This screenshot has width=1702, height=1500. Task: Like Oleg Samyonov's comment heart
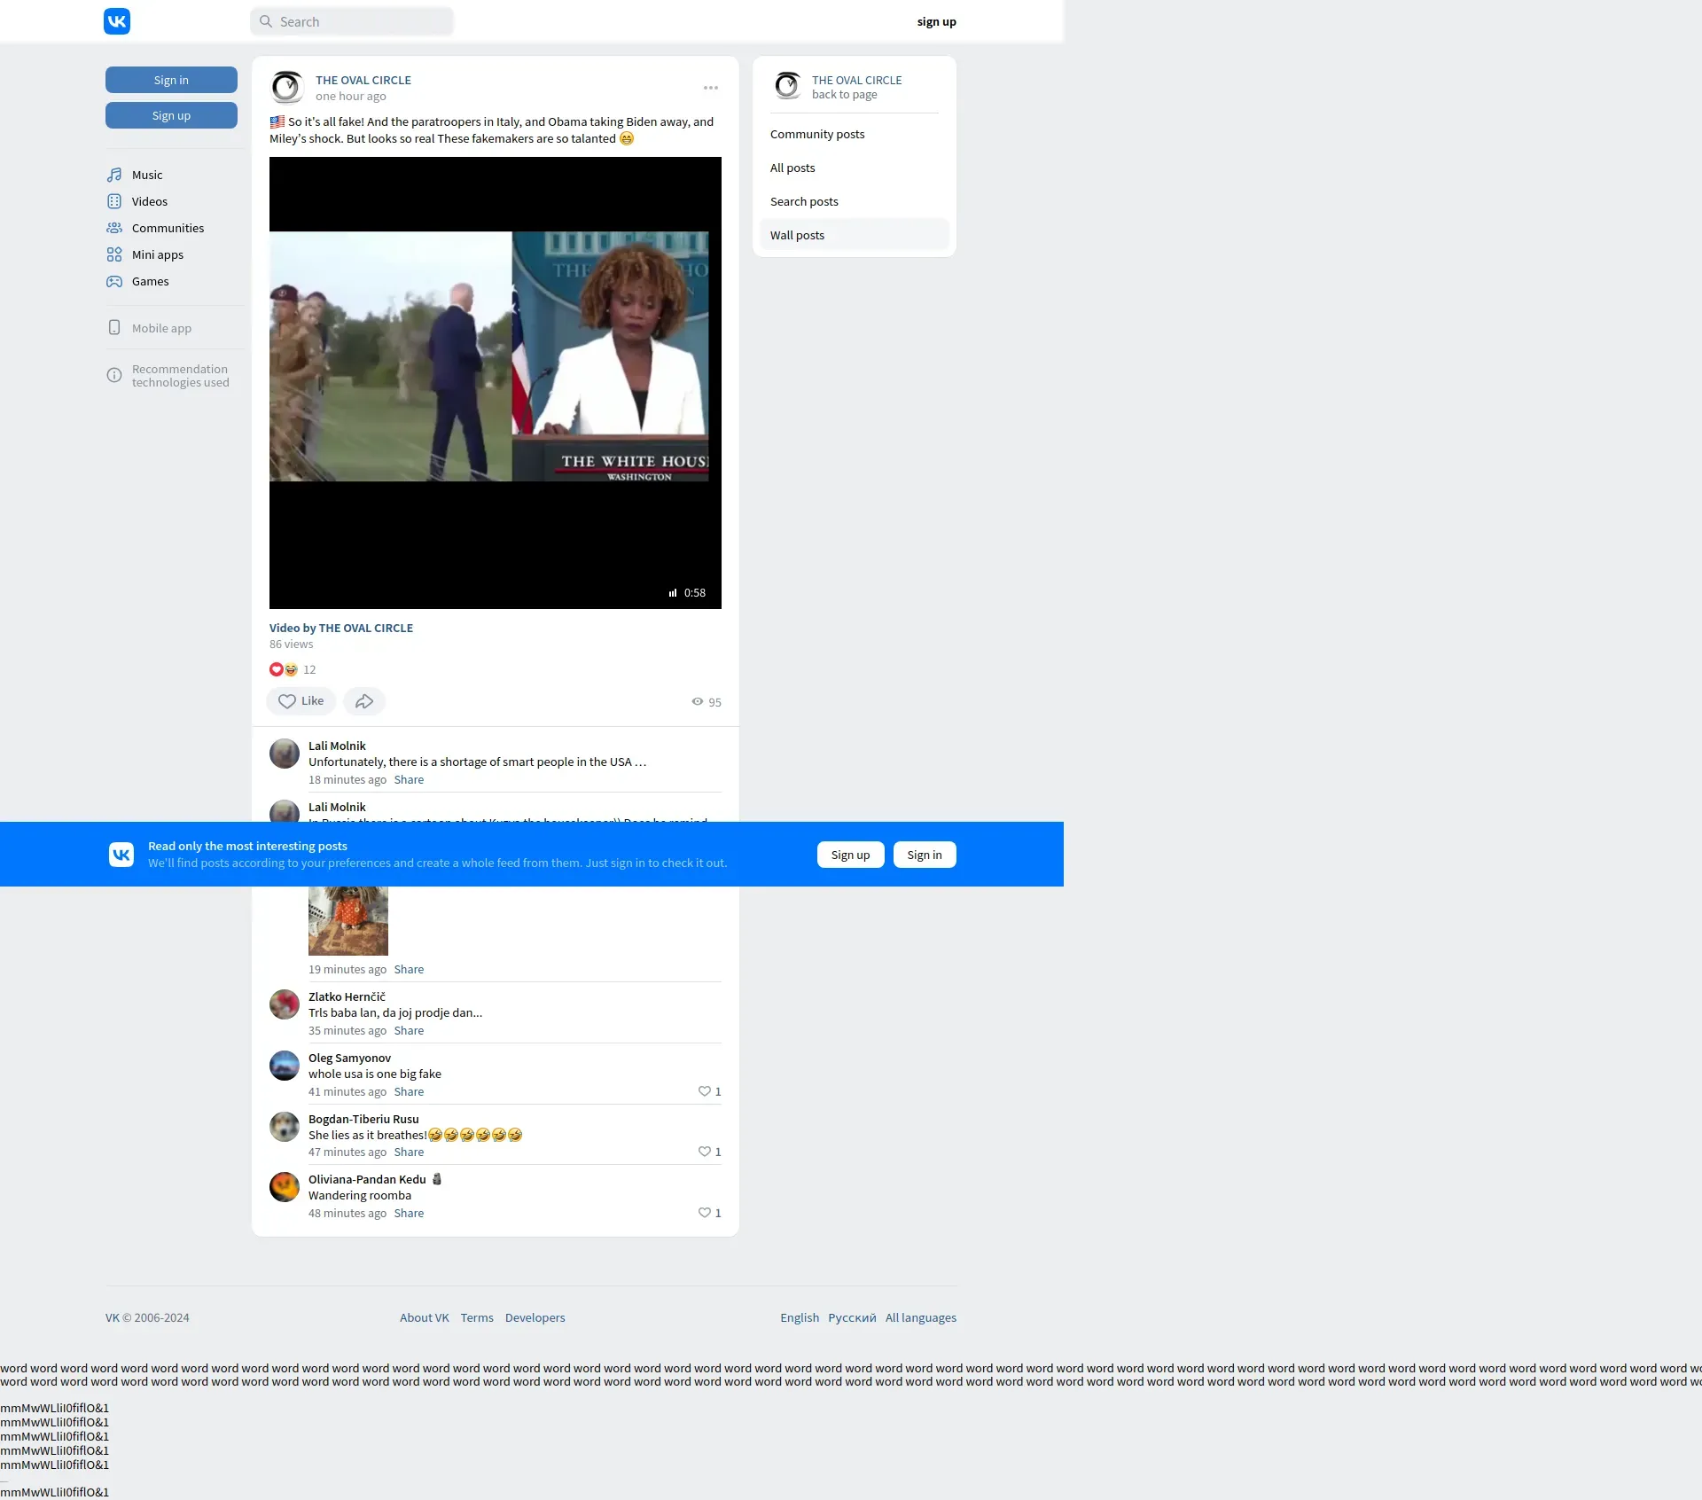click(x=705, y=1091)
